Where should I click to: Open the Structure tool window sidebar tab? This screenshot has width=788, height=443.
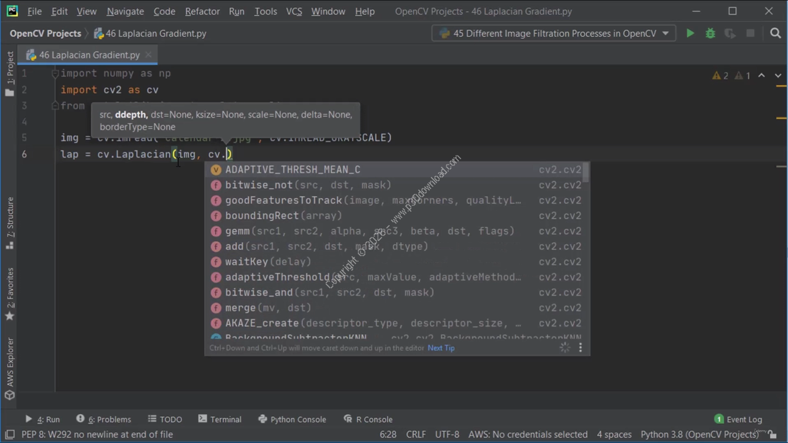pos(10,223)
